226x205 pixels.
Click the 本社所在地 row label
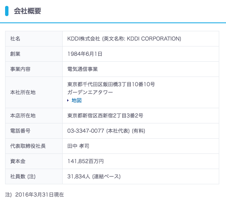tap(23, 92)
